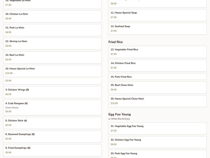Open Chicken Egg Foo Young item

pyautogui.click(x=157, y=142)
